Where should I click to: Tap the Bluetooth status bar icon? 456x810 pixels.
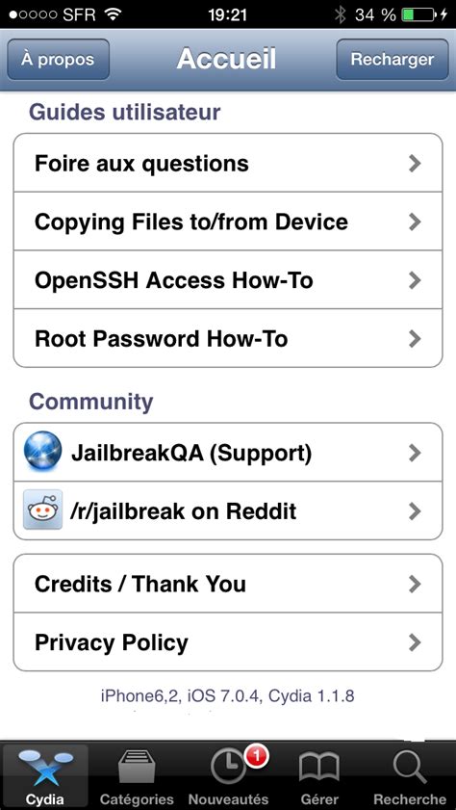340,14
